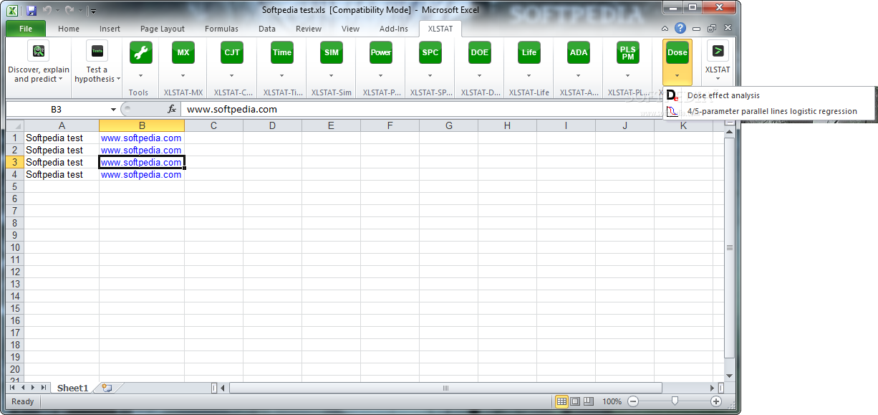Click the vertical scrollbar thumb

[729, 247]
